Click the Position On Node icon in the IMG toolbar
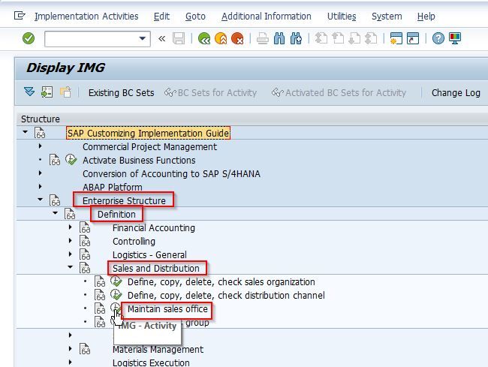This screenshot has height=367, width=488. tap(47, 92)
